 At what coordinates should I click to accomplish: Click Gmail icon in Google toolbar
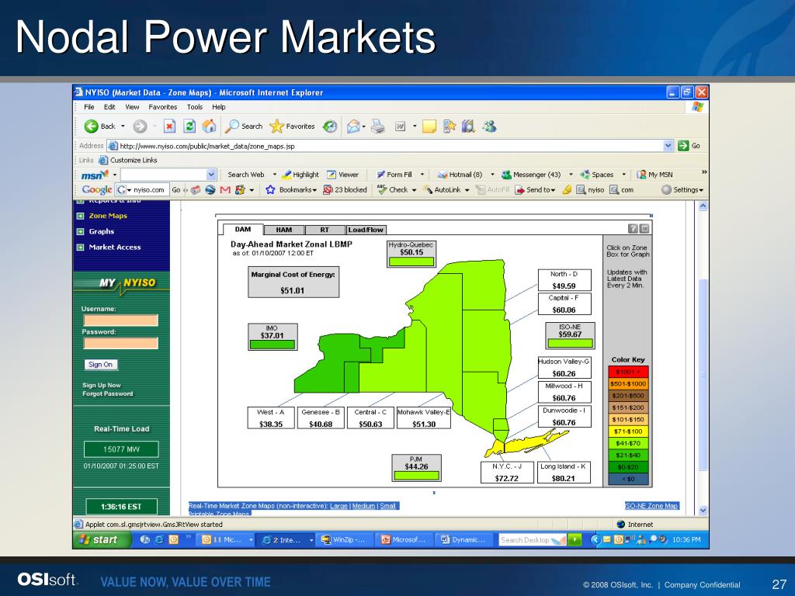tap(226, 189)
